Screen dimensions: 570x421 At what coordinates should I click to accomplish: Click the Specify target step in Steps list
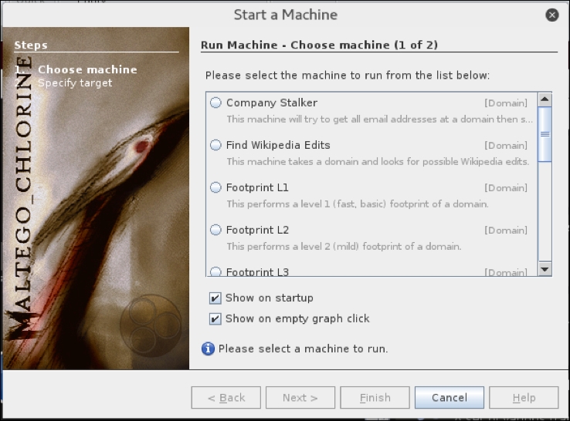click(75, 83)
